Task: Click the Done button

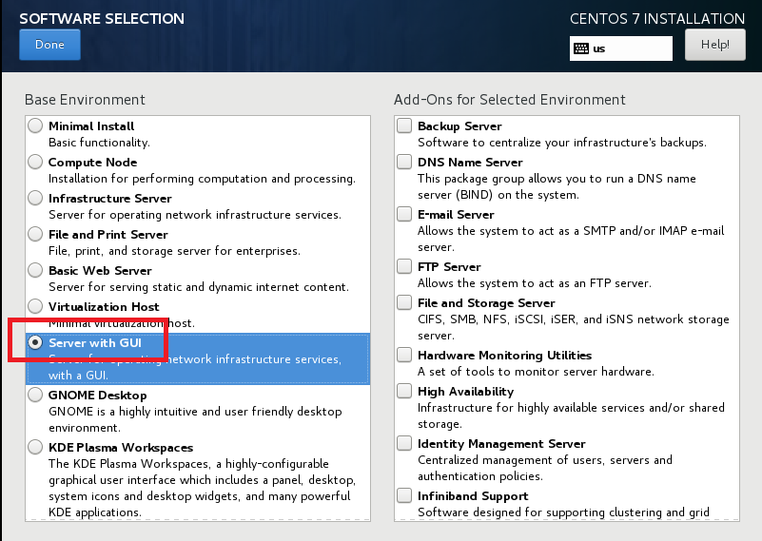Action: (x=49, y=45)
